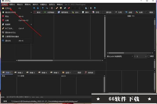Viewport: 157px width, 104px height.
Task: Toggle the unlock checkbox beside the spin box
Action: (x=148, y=56)
